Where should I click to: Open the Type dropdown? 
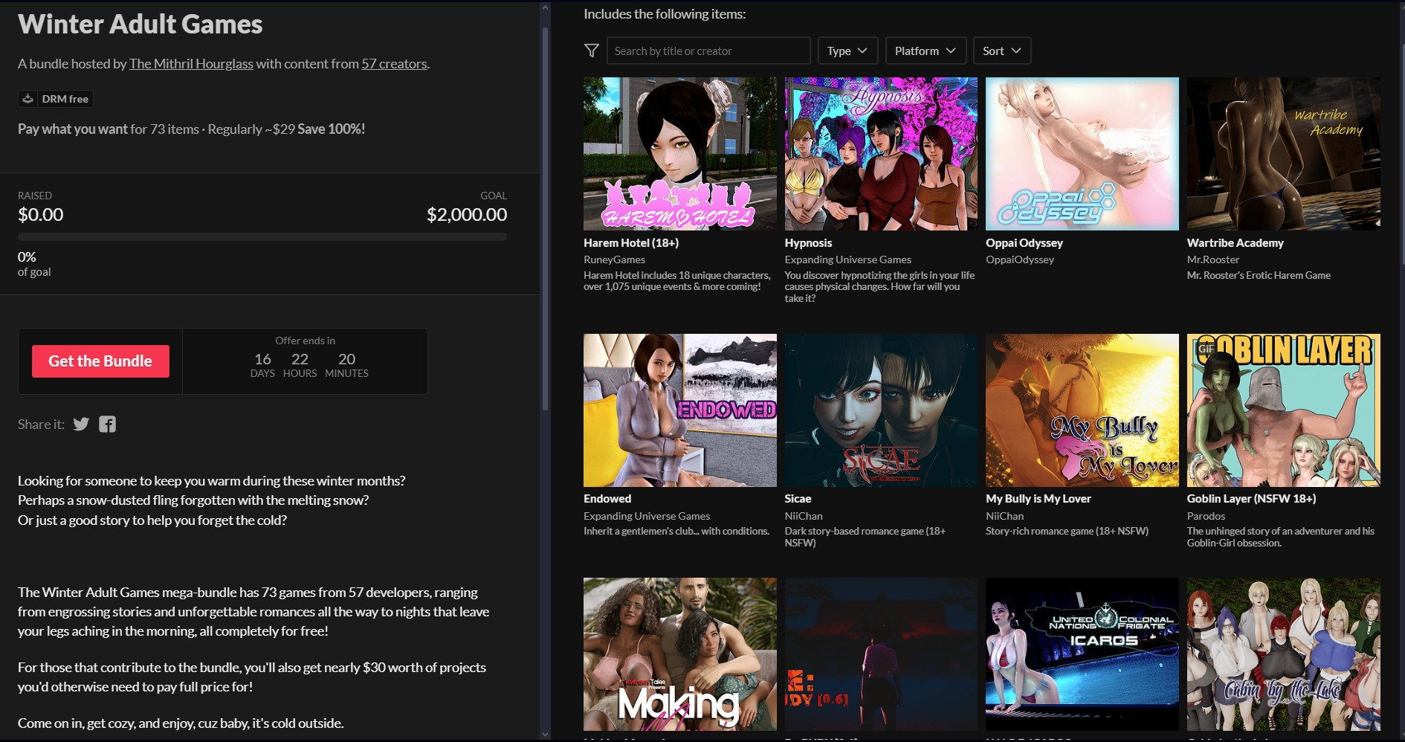[x=847, y=51]
